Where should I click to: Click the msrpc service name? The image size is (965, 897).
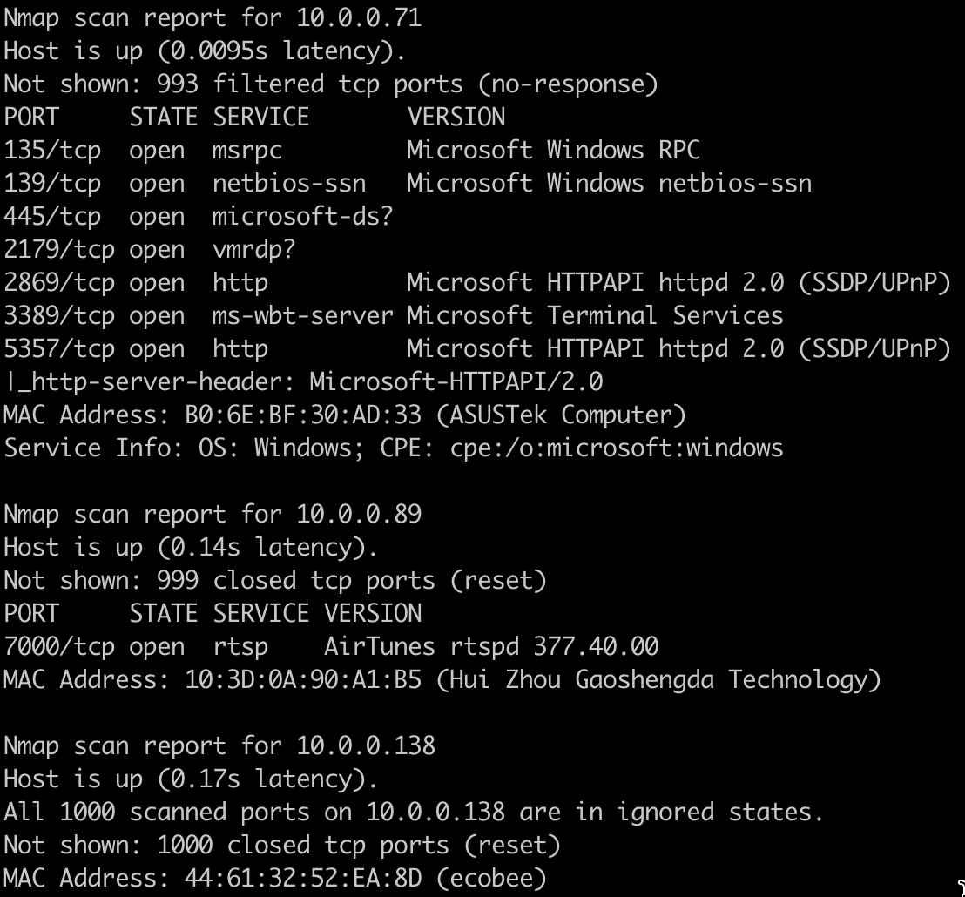pos(247,151)
